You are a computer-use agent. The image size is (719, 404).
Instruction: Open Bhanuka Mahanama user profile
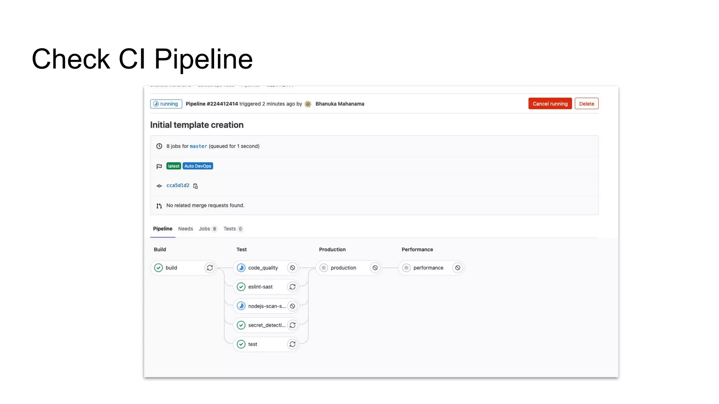339,104
